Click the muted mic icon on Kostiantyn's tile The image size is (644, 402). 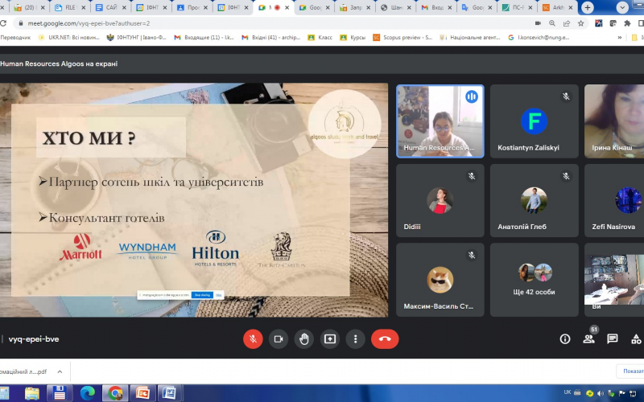(x=566, y=96)
